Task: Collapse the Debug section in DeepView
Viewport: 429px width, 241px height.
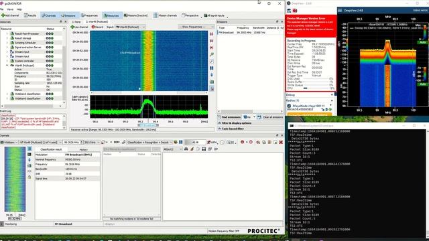Action: [332, 95]
